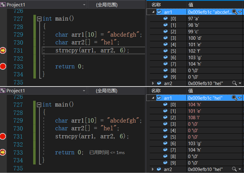This screenshot has height=173, width=244.
Task: Collapse arr1 in the bottom watch panel
Action: pos(153,98)
